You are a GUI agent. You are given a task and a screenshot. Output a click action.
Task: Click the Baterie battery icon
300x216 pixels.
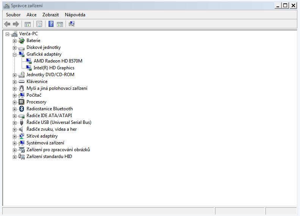click(x=22, y=41)
